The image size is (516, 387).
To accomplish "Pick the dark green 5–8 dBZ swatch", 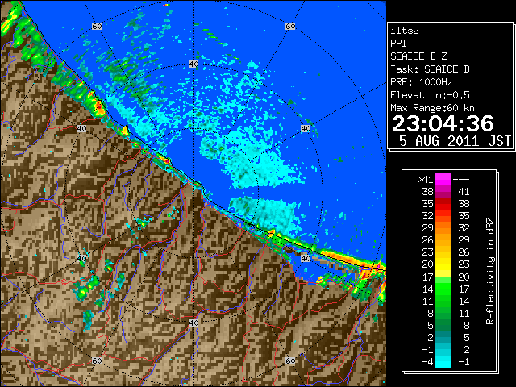I will pyautogui.click(x=443, y=325).
